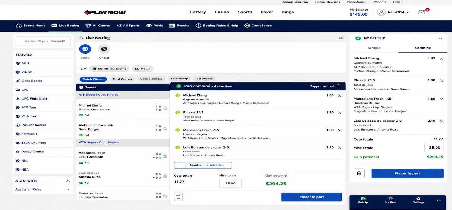Viewport: 452px width, 210px height.
Task: Open Live Betting tab
Action: pos(66,26)
